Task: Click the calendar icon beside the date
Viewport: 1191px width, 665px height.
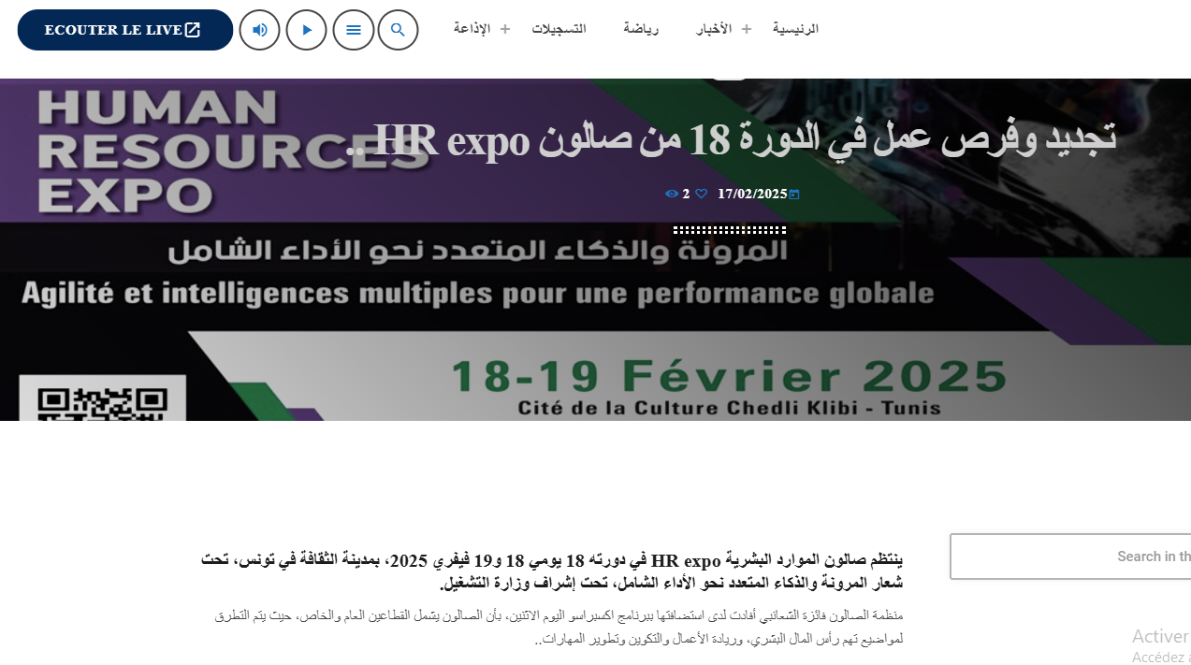Action: point(794,195)
